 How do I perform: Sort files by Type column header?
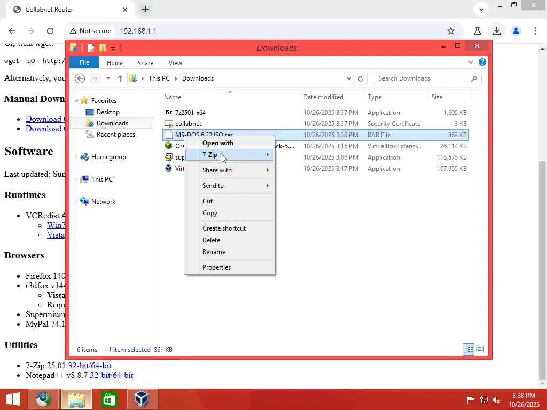click(x=374, y=97)
